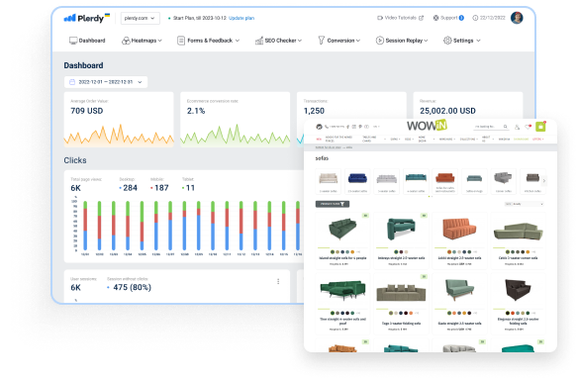Open Video Tutorials link

coord(400,18)
